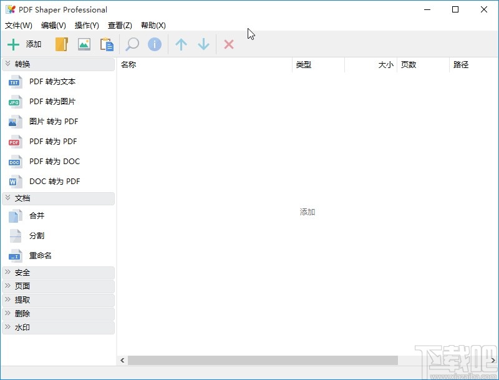
Task: Select the 分割 label
Action: pyautogui.click(x=37, y=236)
